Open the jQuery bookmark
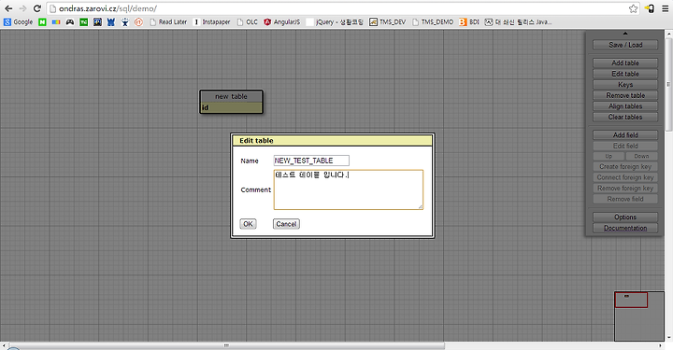This screenshot has width=673, height=350. [x=335, y=21]
